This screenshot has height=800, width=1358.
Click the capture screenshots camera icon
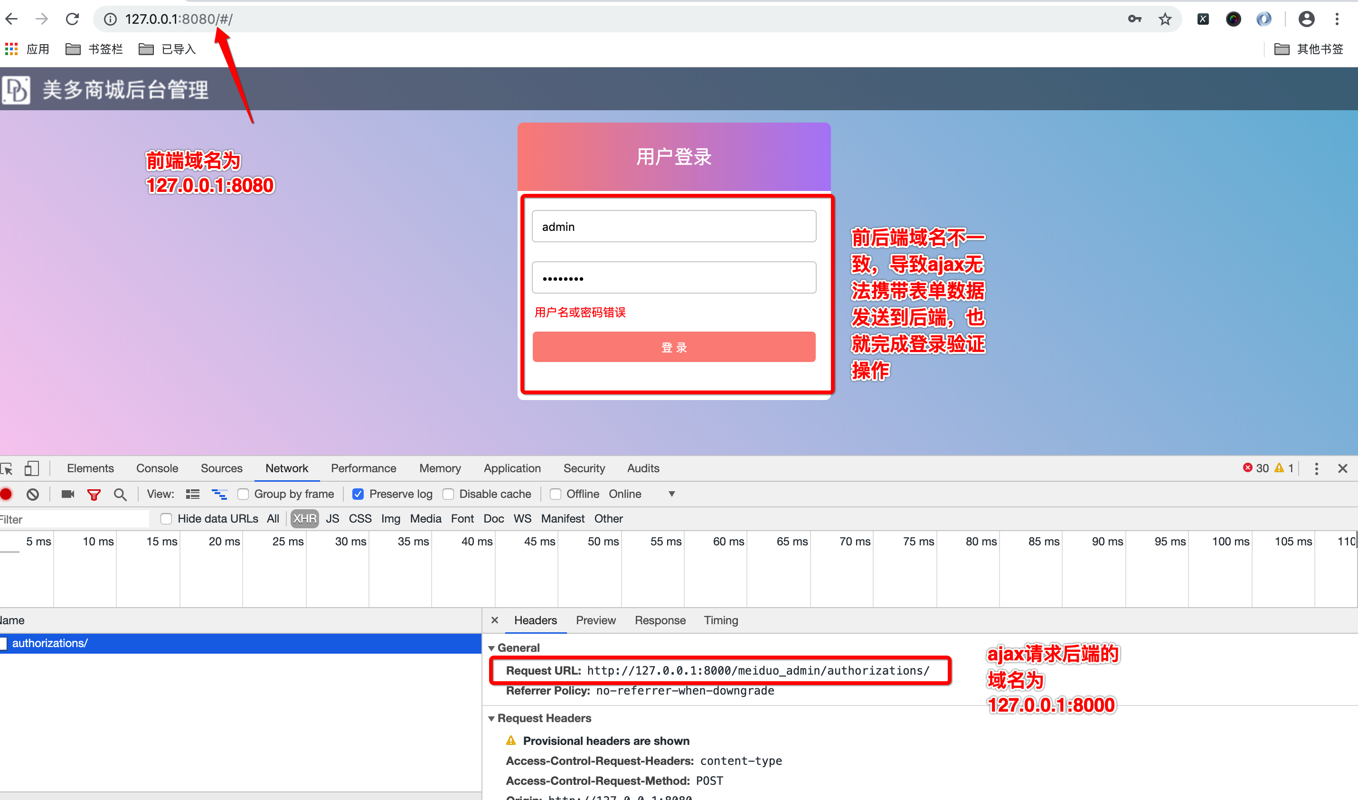click(67, 494)
